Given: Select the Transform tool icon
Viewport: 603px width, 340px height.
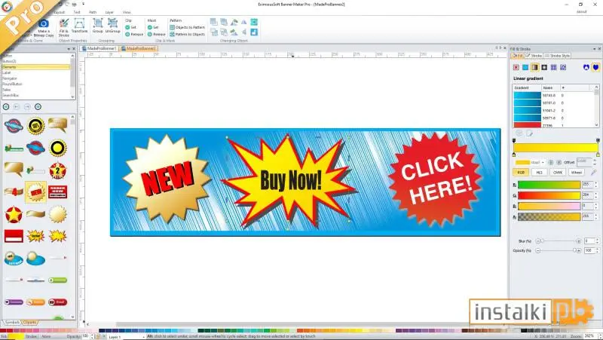Looking at the screenshot, I should pyautogui.click(x=79, y=23).
